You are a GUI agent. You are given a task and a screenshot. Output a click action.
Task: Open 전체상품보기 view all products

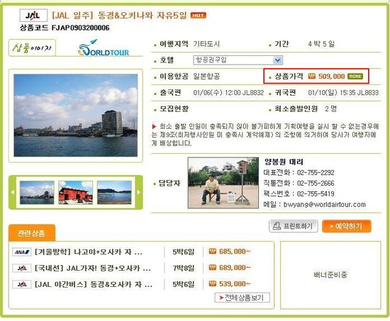tap(243, 298)
